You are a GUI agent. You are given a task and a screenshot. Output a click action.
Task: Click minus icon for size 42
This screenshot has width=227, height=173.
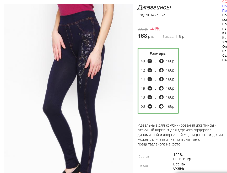150,70
